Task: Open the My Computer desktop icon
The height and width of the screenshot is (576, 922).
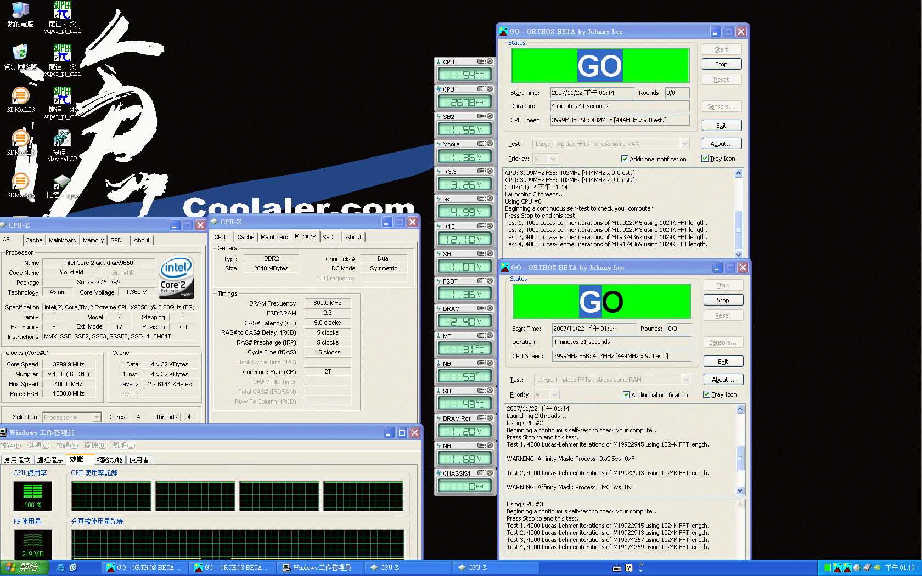Action: pos(20,14)
